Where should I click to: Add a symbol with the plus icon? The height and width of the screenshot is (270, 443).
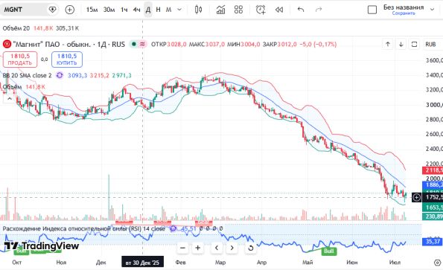[69, 10]
